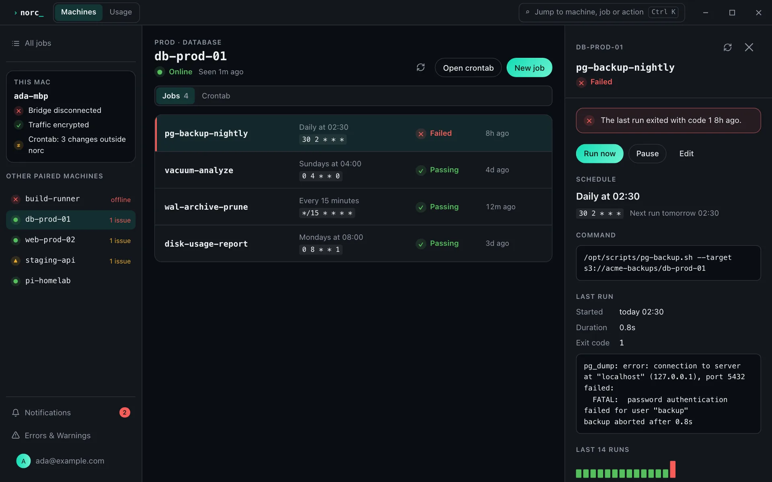The image size is (772, 482).
Task: Edit the pg-backup-nightly job
Action: [686, 153]
